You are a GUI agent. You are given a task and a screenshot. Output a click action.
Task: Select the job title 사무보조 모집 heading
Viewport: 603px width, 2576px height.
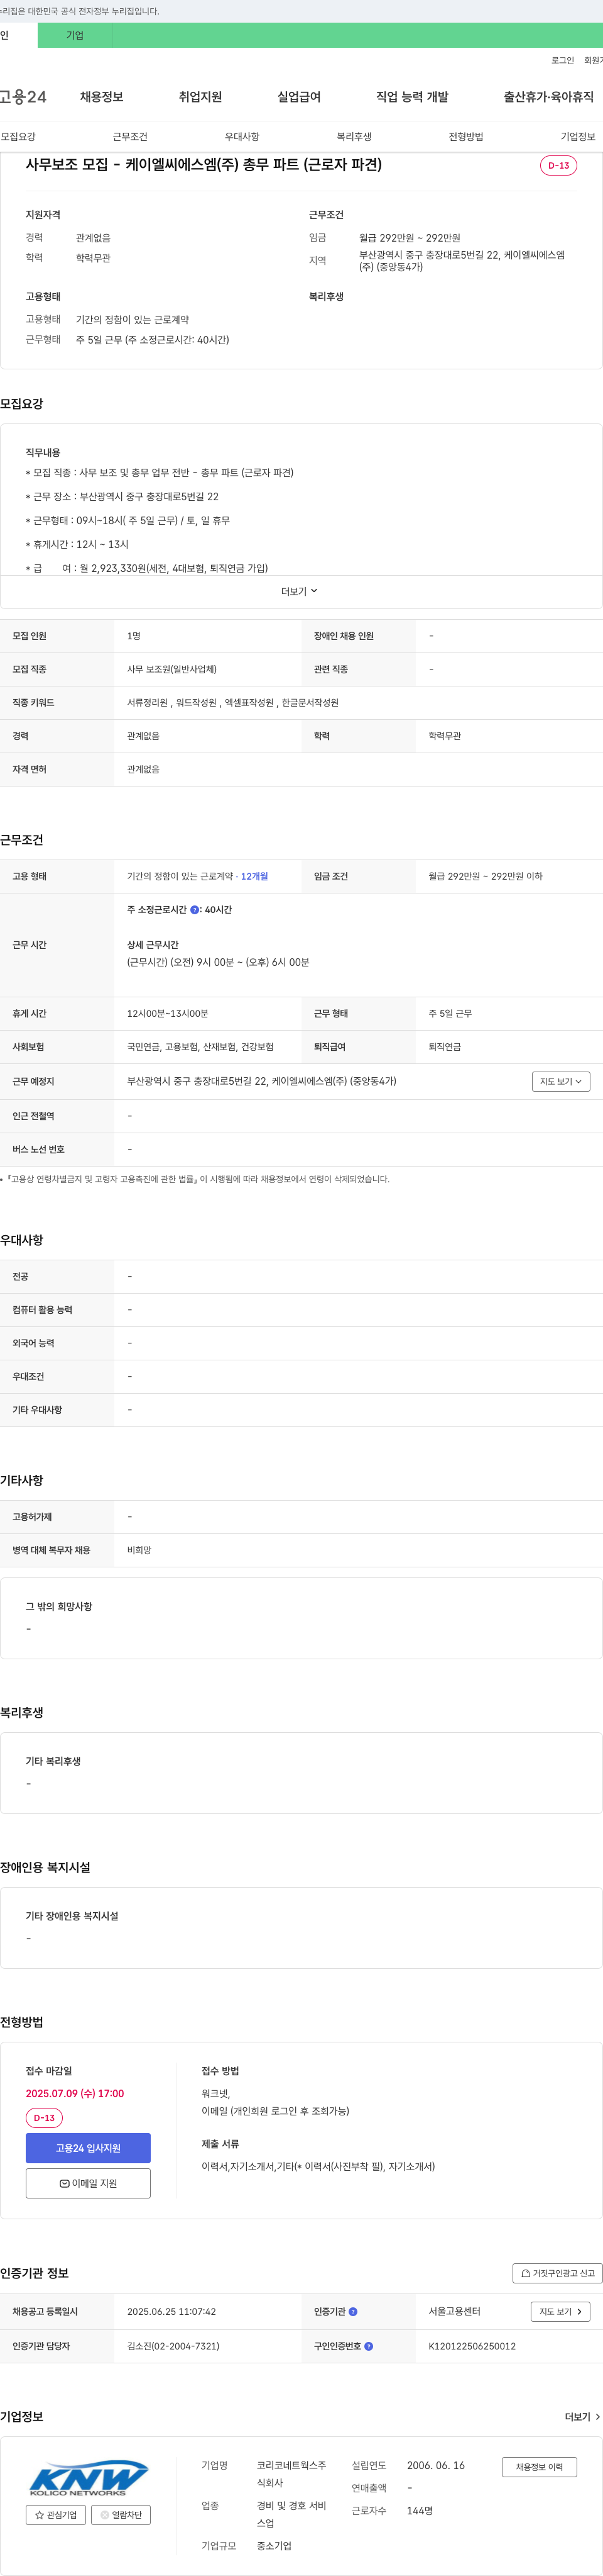204,165
